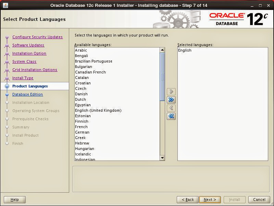Go to Database Edition step

click(27, 94)
